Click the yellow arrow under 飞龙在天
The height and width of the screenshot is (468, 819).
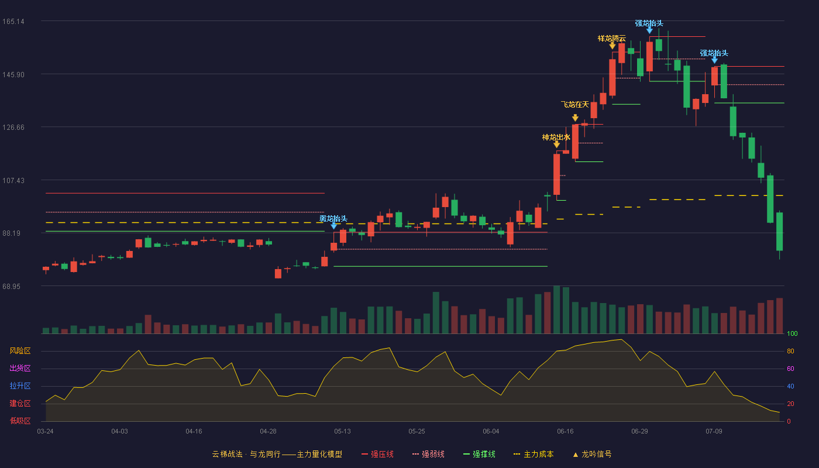575,118
